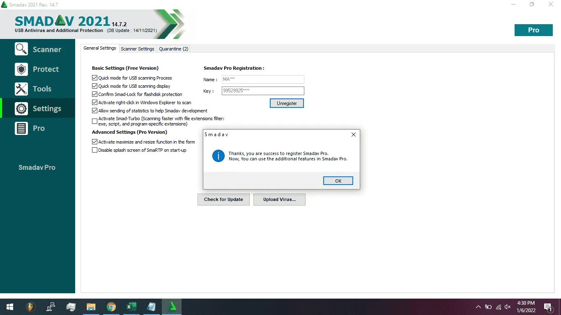Check the battery status tray icon
This screenshot has width=561, height=315.
tap(488, 307)
